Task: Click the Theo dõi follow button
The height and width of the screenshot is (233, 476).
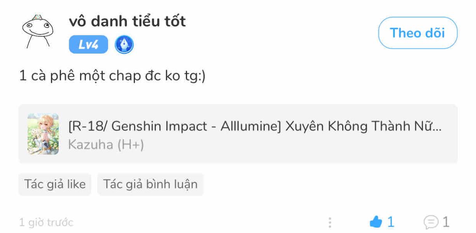Action: point(417,33)
